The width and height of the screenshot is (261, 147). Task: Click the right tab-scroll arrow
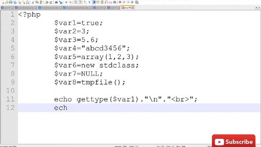point(259,8)
